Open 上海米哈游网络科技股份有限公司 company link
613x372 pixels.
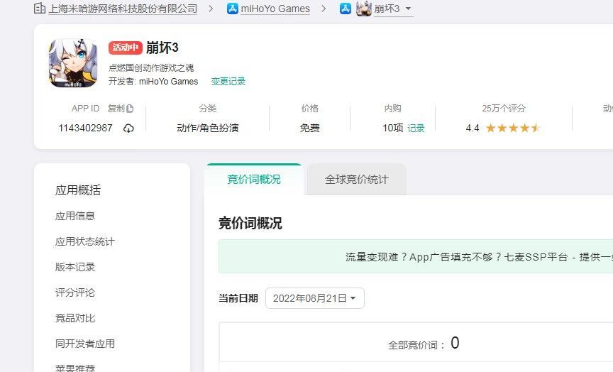tap(123, 9)
